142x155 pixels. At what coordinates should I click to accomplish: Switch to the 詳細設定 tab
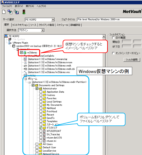(75, 25)
